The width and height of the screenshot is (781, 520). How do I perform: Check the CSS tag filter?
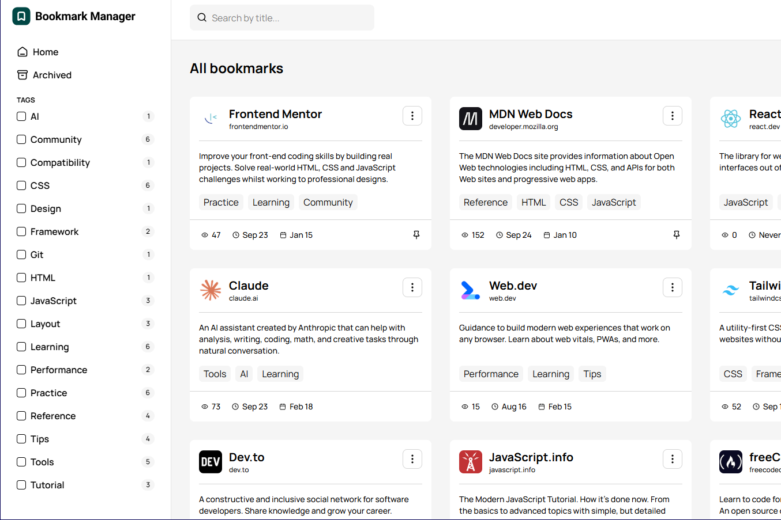pyautogui.click(x=21, y=185)
